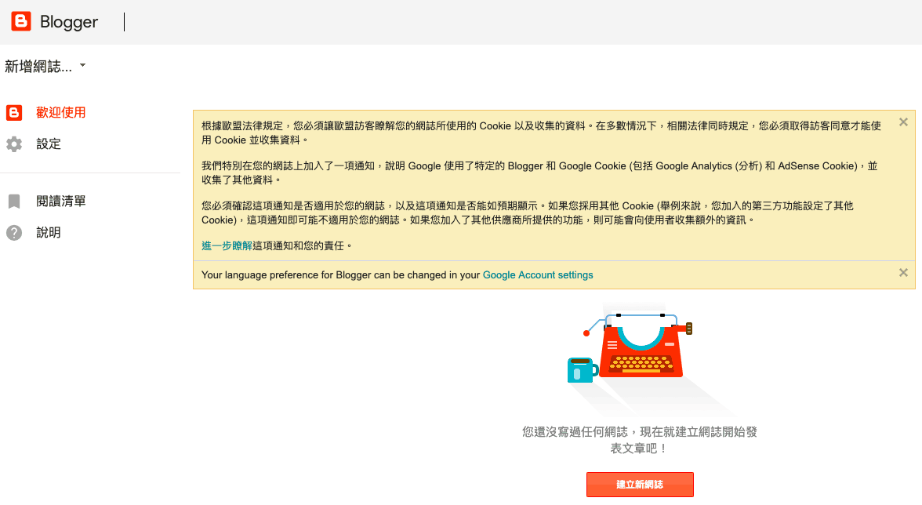Viewport: 922px width, 505px height.
Task: Click the gear icon for 設定
Action: tap(14, 144)
